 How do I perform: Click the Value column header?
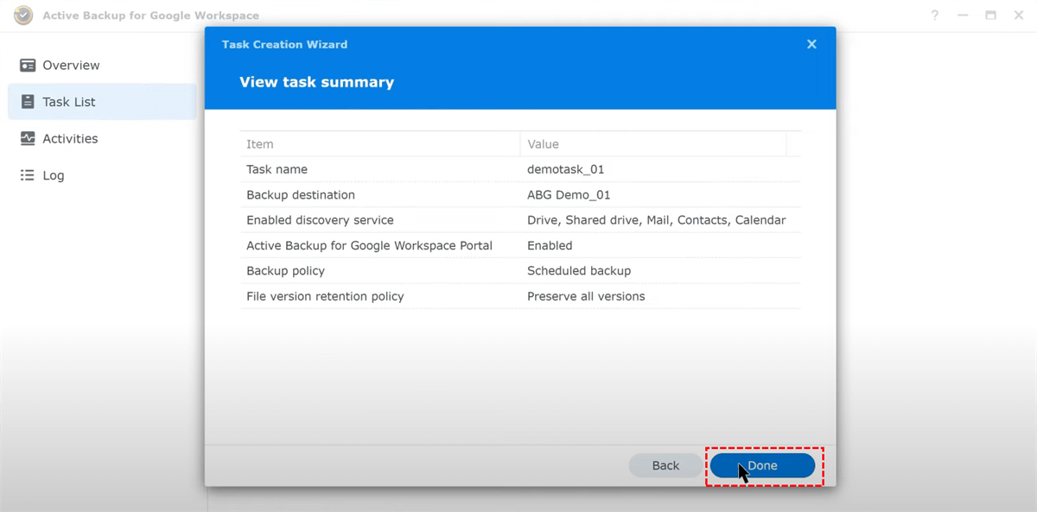click(543, 144)
